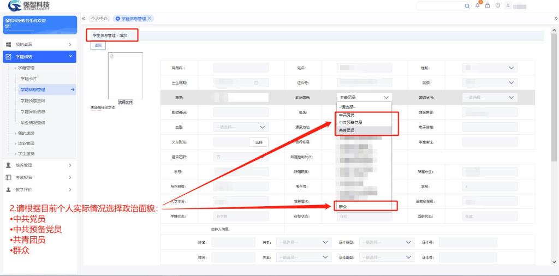The image size is (559, 276).
Task: Click the user avatar icon
Action: (x=508, y=6)
